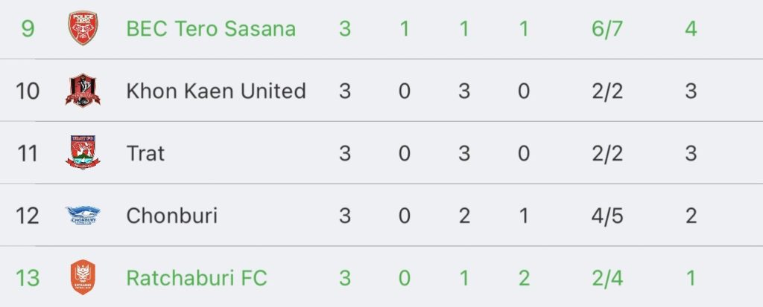Screen dimensions: 763x307
Task: Select rank number 13 for Ratchaburi FC
Action: point(28,278)
